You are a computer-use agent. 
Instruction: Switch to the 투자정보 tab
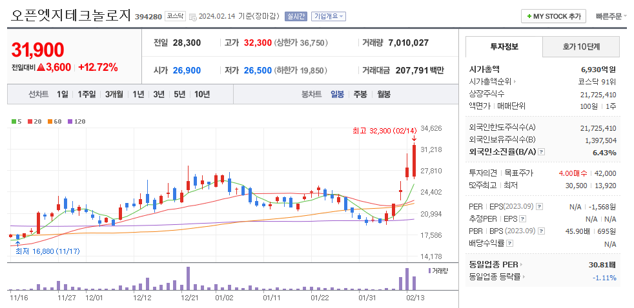click(504, 46)
